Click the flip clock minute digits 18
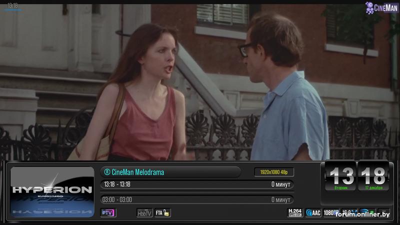Screen dimensions: 400x225 [373, 176]
